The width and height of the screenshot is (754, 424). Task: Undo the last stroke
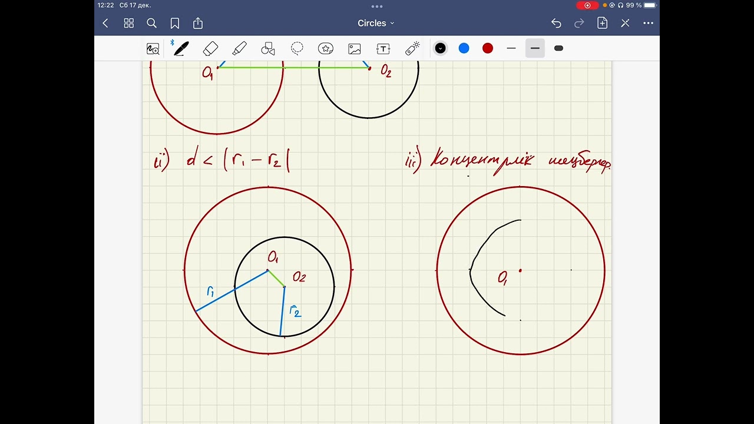(556, 23)
